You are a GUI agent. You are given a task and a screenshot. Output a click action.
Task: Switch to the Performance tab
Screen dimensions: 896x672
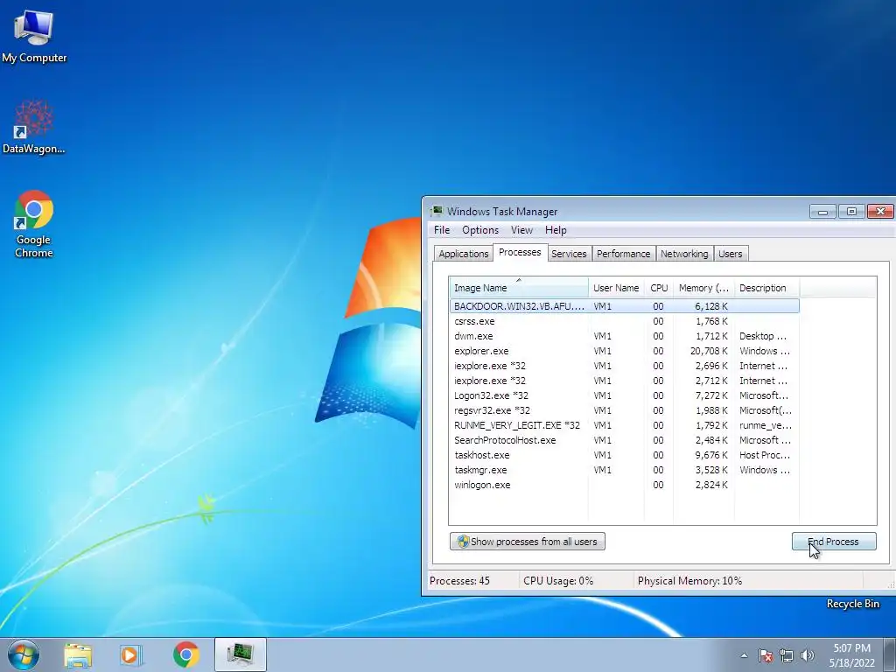[x=623, y=254]
